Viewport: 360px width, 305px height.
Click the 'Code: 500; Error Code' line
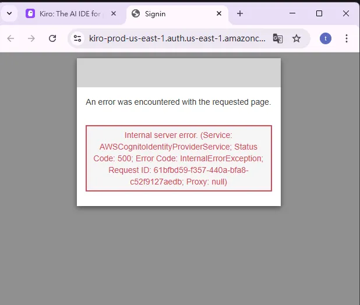pyautogui.click(x=178, y=158)
